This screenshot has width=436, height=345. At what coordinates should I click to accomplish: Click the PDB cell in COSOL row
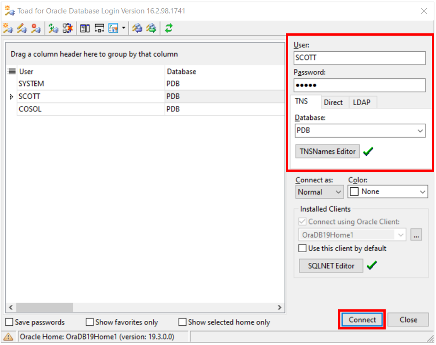(225, 109)
